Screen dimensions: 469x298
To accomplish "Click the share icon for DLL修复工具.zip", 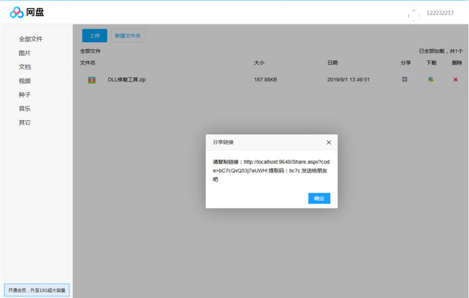I will [x=405, y=79].
